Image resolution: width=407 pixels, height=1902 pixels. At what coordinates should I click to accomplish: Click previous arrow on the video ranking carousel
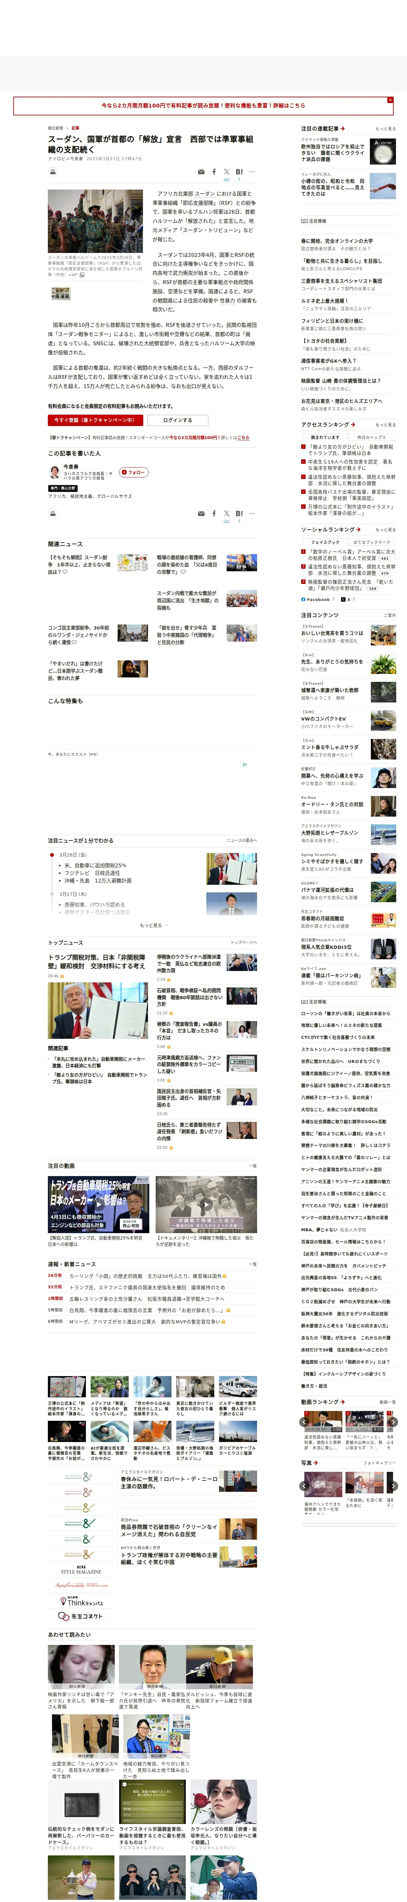point(304,1421)
